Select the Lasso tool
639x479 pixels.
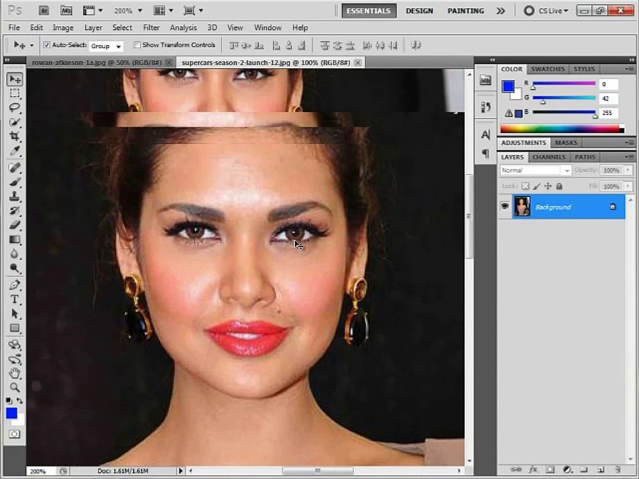point(15,108)
